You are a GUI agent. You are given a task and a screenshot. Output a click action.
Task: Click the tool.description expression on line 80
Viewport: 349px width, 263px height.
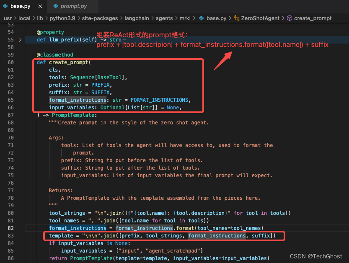(x=200, y=213)
